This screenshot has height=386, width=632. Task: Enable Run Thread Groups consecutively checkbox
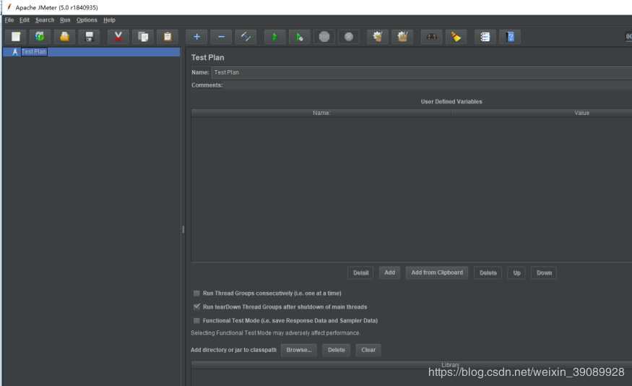(196, 293)
